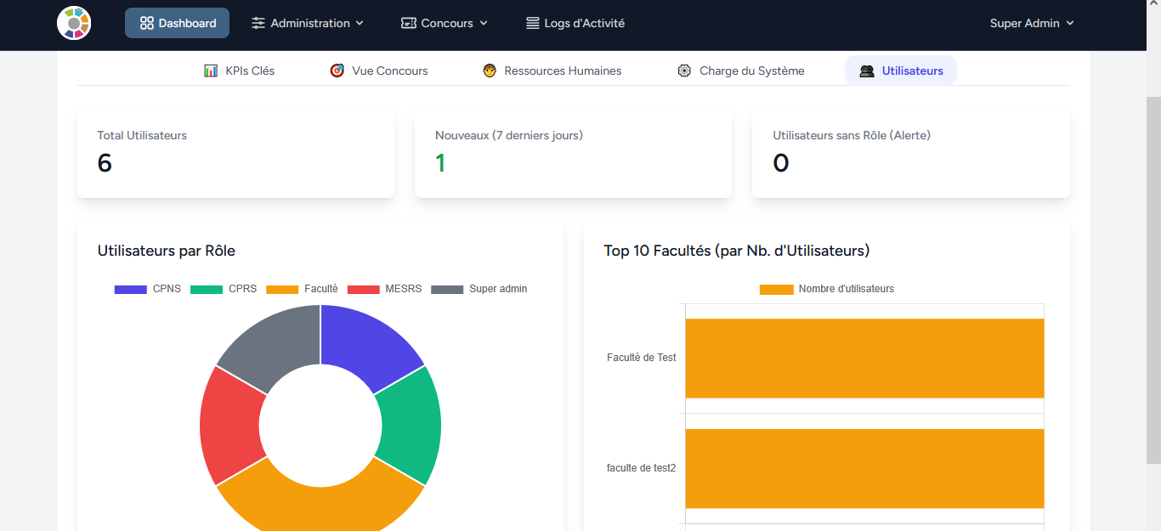Viewport: 1161px width, 531px height.
Task: Click the Dashboard grid icon
Action: point(147,23)
